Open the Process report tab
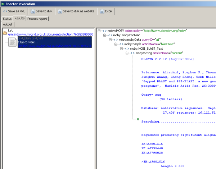 tap(37, 18)
